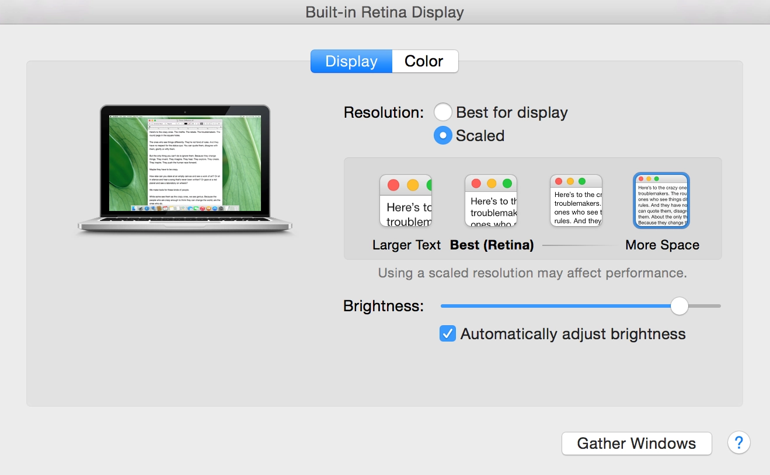Click the "Built-in Retina Display" title bar
This screenshot has width=770, height=475.
[385, 12]
